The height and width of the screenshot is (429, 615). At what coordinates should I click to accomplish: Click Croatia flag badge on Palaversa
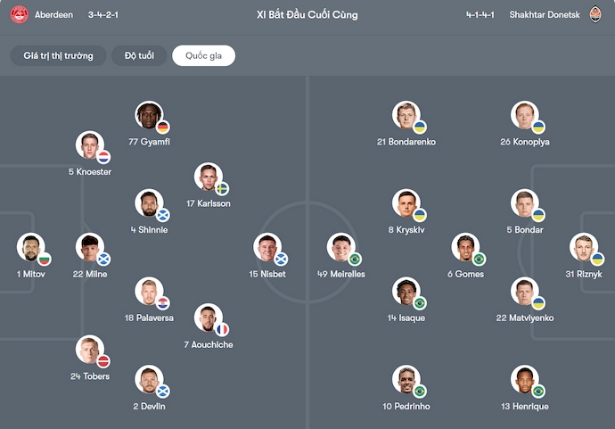[x=162, y=303]
